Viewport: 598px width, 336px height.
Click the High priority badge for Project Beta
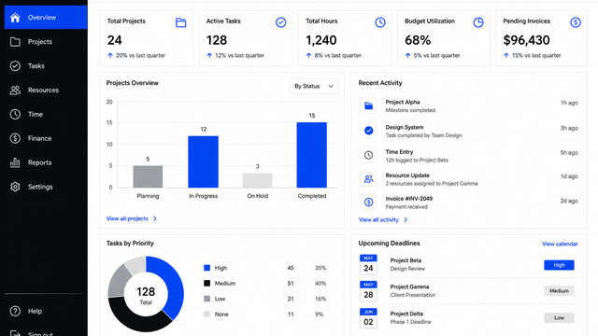(x=559, y=265)
